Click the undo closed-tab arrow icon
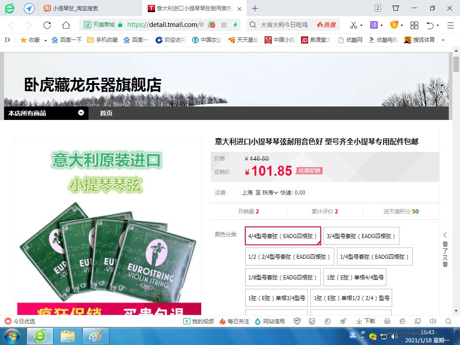460x345 pixels. coord(430,25)
